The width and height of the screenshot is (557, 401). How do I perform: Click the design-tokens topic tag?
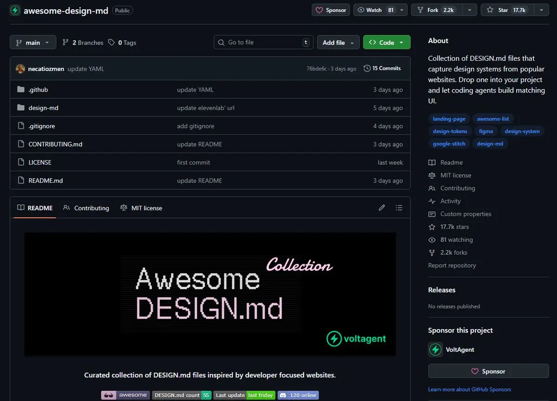pos(450,131)
